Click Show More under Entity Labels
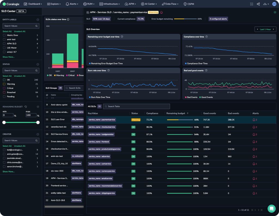The width and height of the screenshot is (279, 216). pos(8,57)
